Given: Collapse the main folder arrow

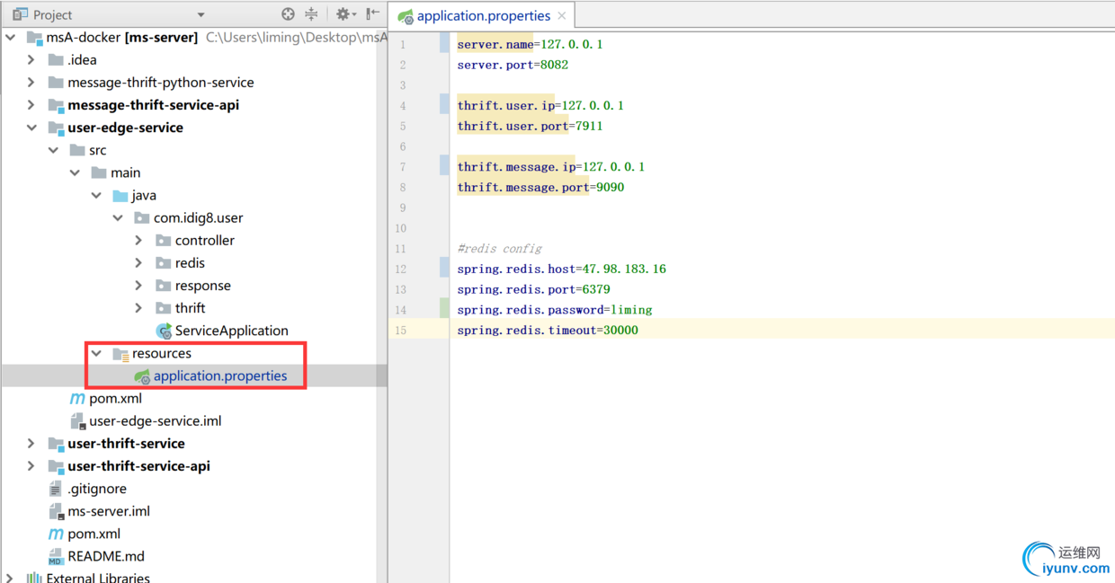Looking at the screenshot, I should click(76, 172).
